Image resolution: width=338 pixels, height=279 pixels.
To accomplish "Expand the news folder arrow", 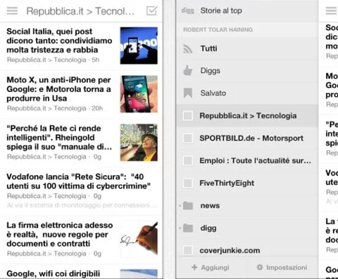I will click(180, 206).
